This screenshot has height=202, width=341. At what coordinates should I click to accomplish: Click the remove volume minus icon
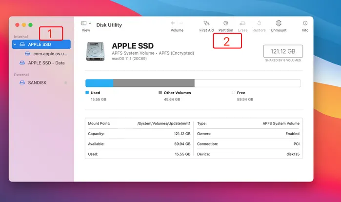tap(181, 23)
